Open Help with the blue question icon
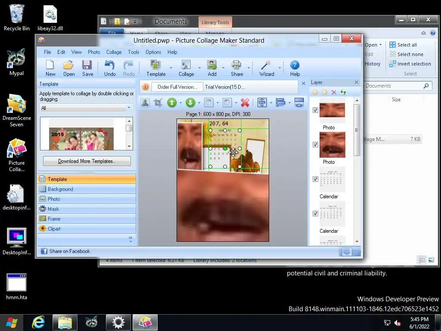 click(295, 65)
